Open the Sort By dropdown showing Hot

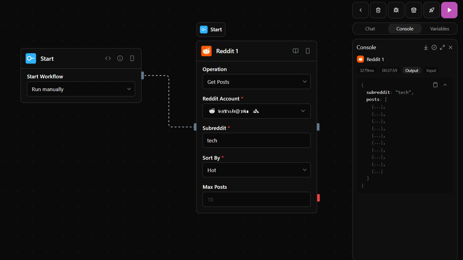[256, 170]
